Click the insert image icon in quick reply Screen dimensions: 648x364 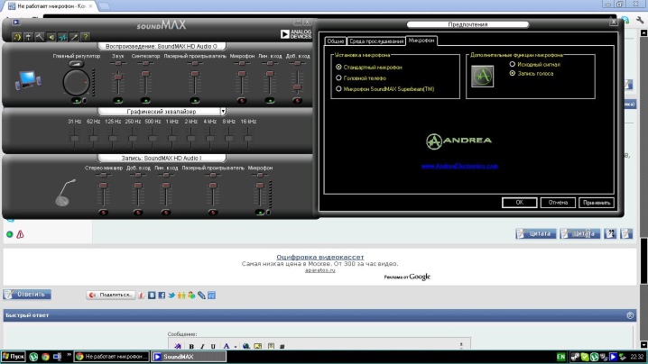point(258,346)
